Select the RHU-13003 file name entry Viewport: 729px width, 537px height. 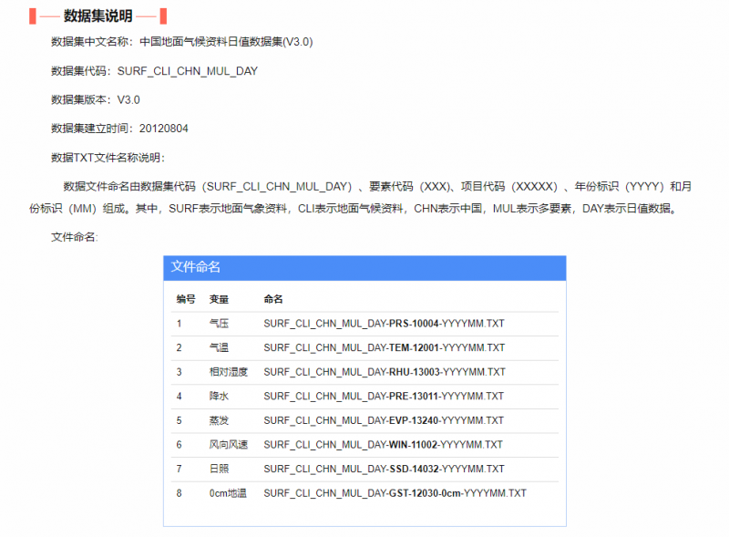tap(385, 372)
